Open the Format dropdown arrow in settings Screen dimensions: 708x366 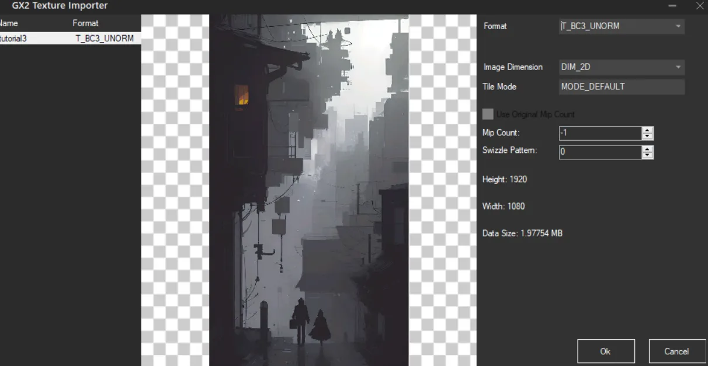(678, 26)
